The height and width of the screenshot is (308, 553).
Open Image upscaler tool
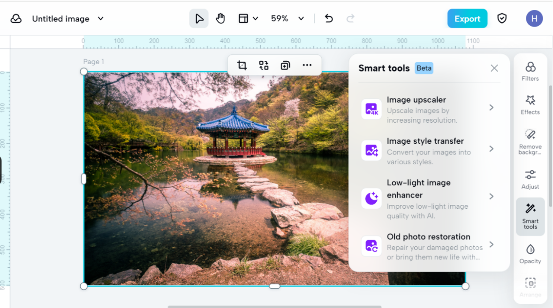pyautogui.click(x=430, y=110)
